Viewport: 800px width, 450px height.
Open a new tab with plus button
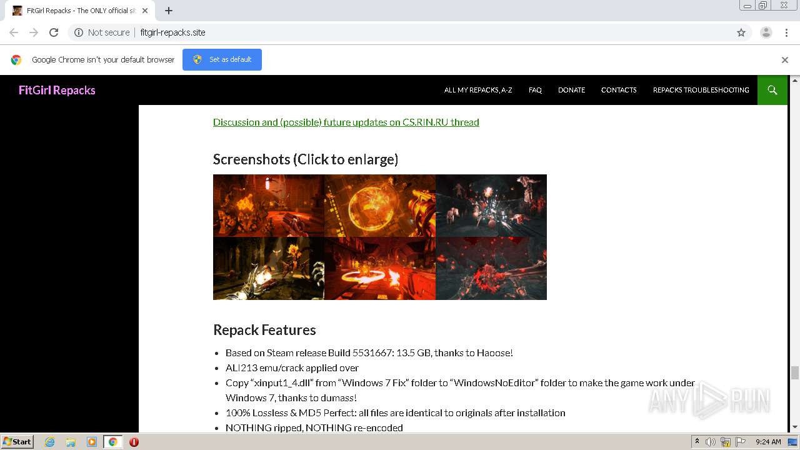tap(169, 11)
